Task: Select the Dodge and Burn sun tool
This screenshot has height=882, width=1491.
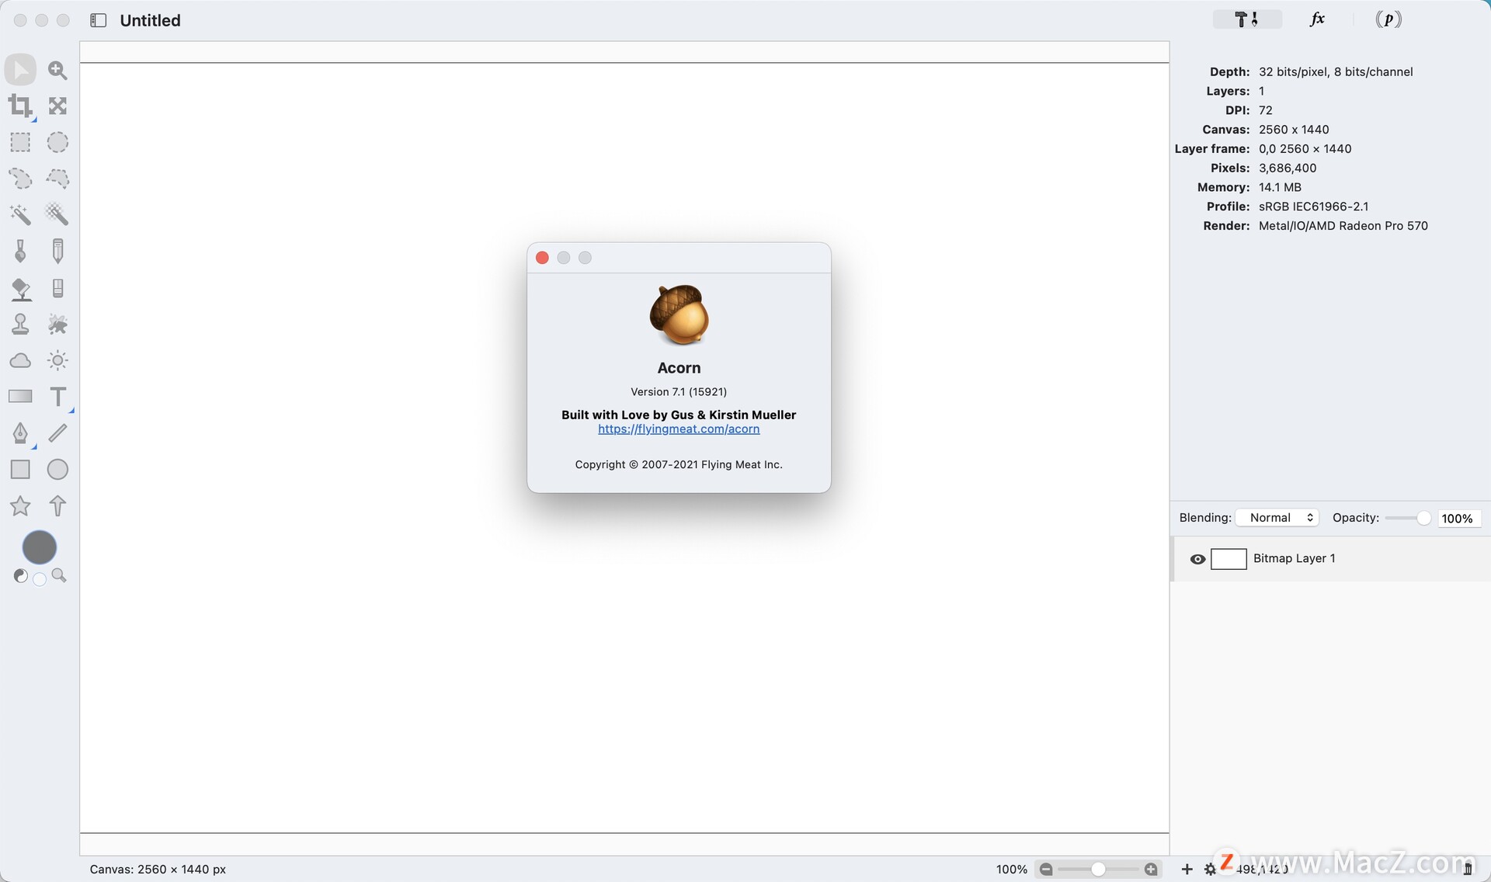Action: coord(57,360)
